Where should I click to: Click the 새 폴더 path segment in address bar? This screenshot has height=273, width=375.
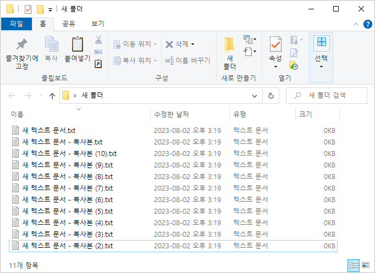(x=92, y=96)
